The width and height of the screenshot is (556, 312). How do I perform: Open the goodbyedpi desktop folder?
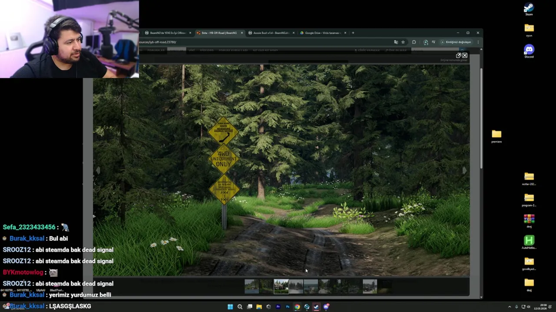[x=529, y=263]
